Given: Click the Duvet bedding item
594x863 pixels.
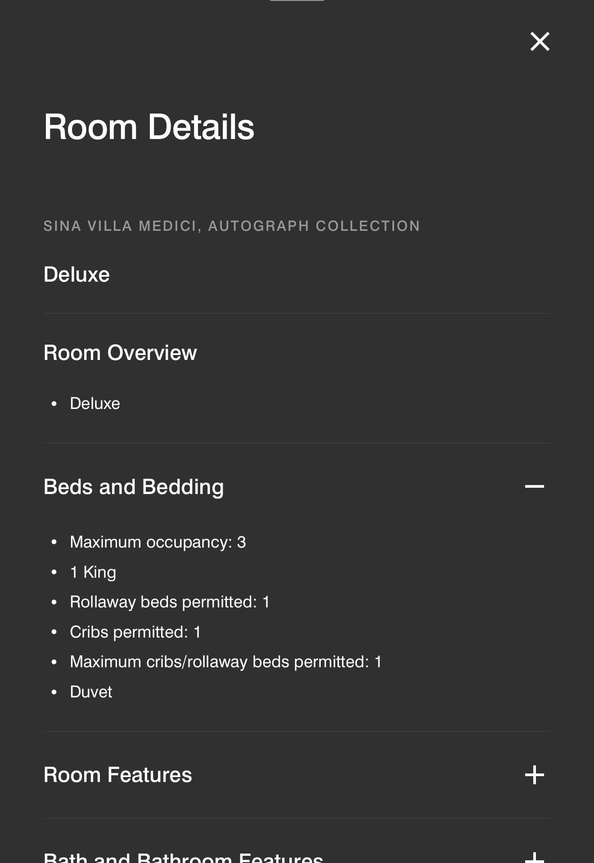Looking at the screenshot, I should click(91, 692).
